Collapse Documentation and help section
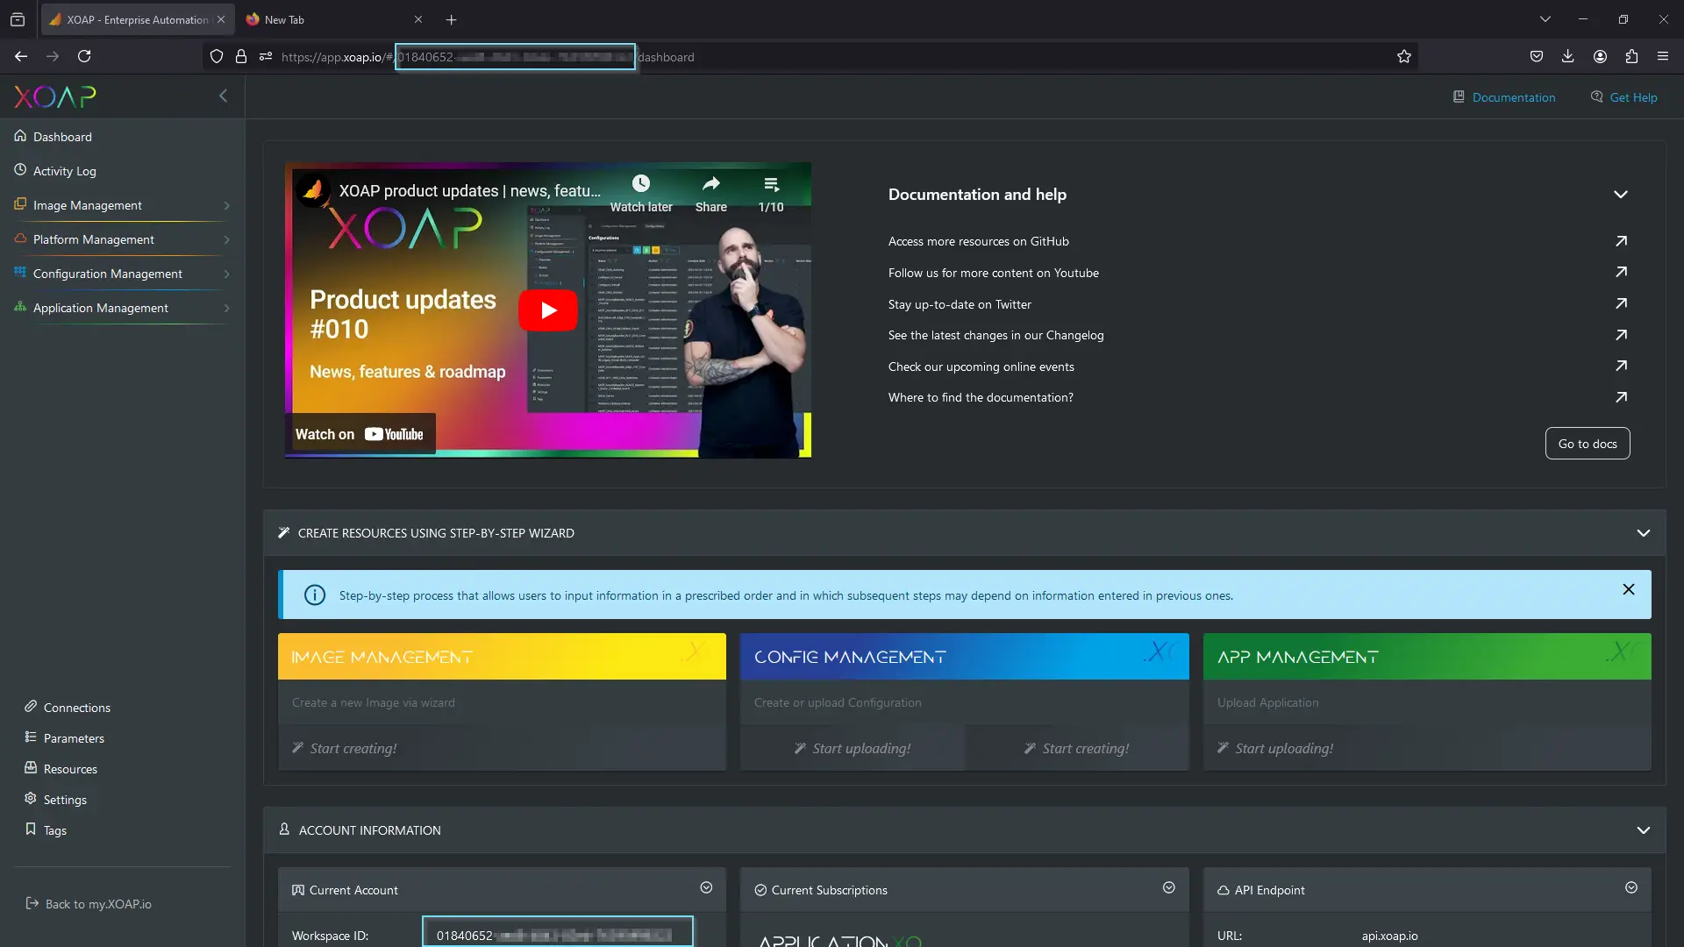This screenshot has width=1684, height=947. point(1621,195)
